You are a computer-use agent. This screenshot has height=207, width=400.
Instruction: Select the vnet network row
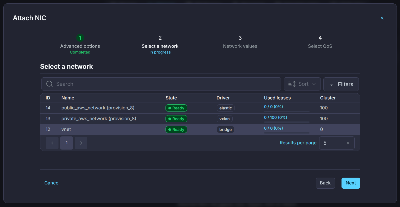[200, 129]
